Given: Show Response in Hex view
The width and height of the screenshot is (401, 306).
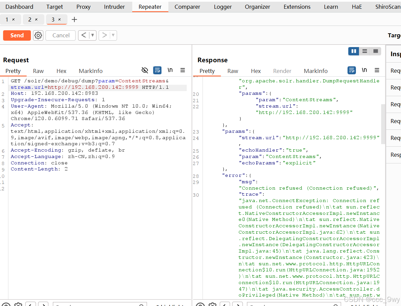Looking at the screenshot, I should [256, 71].
